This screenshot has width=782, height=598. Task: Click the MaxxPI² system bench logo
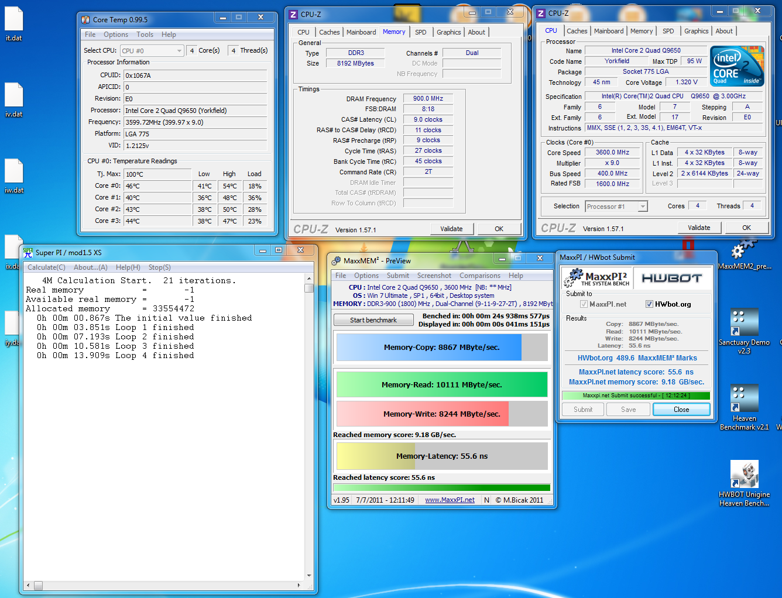[x=596, y=278]
